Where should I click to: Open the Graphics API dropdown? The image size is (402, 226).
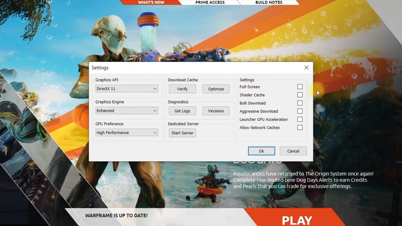click(127, 89)
